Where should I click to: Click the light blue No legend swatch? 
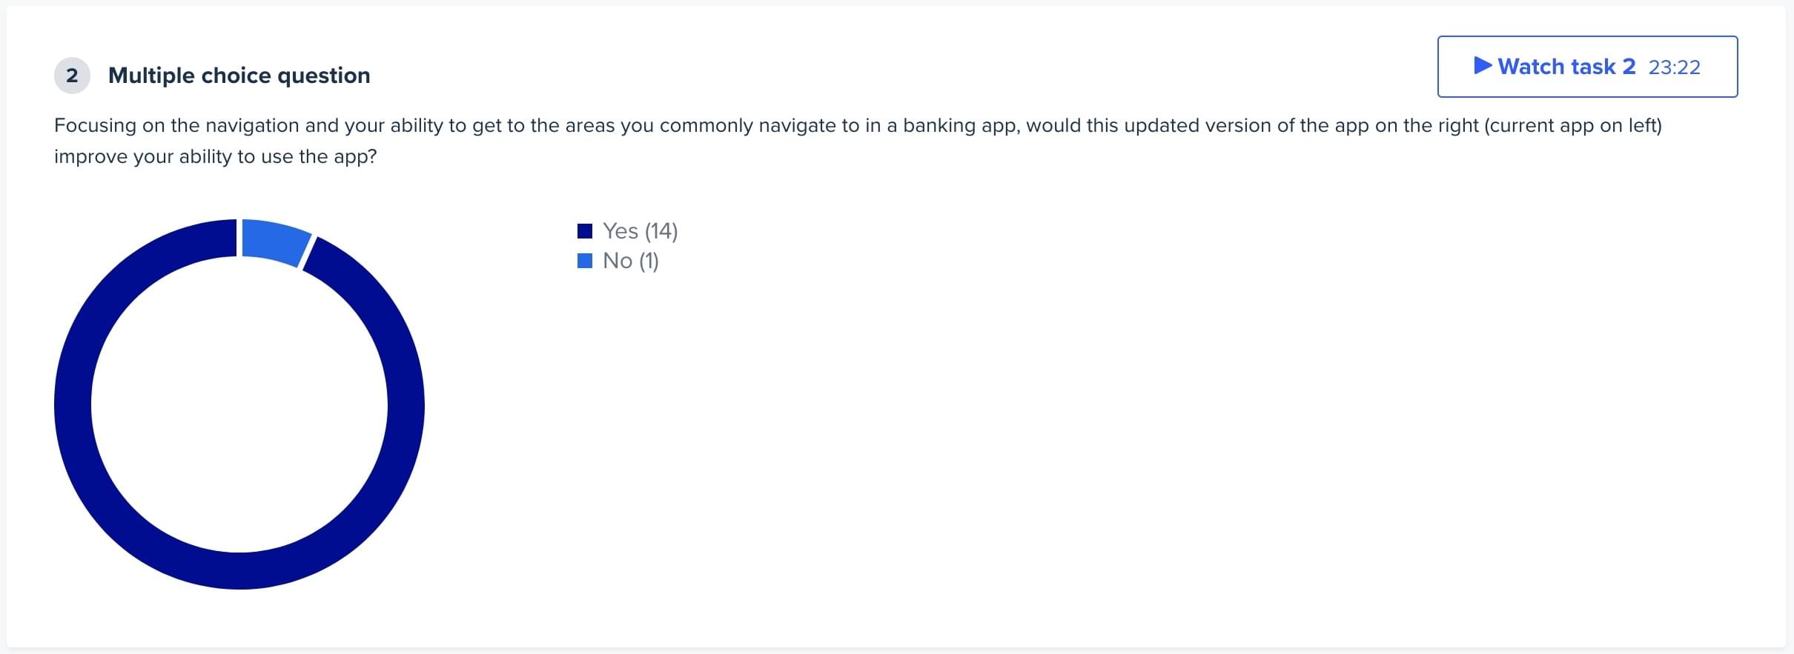point(585,261)
